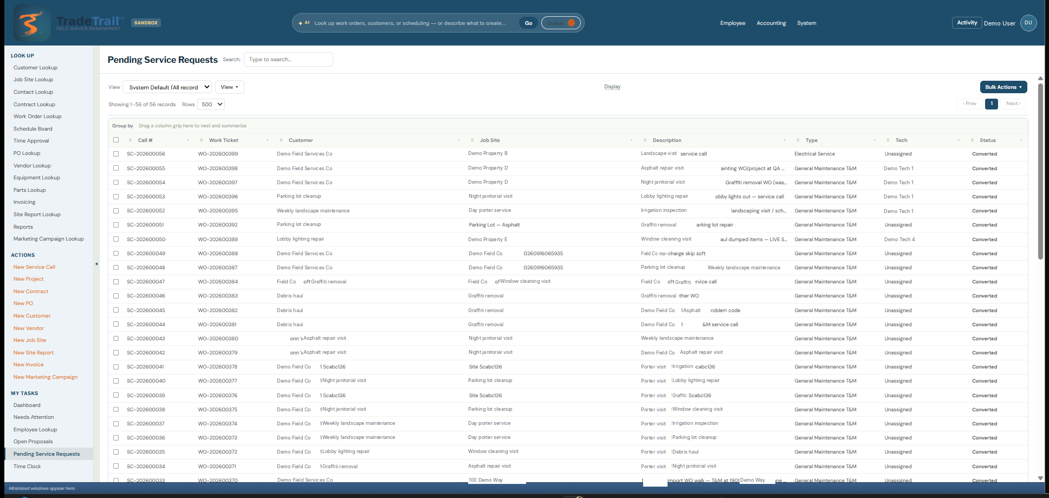Select the checkbox for SC-202600056
This screenshot has height=498, width=1049.
coord(116,154)
